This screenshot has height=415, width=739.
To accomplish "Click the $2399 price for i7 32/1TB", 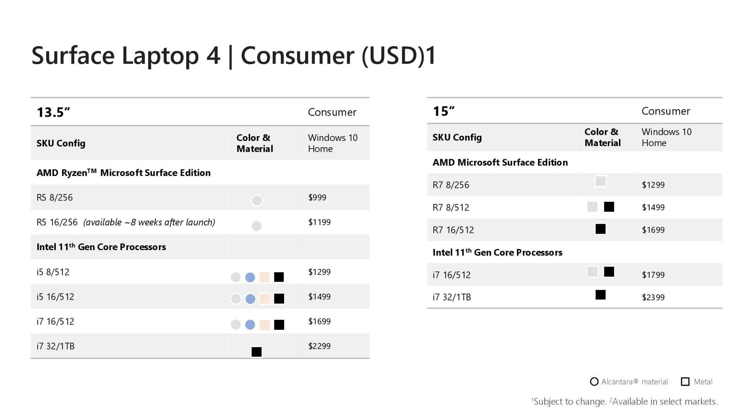I will 653,297.
